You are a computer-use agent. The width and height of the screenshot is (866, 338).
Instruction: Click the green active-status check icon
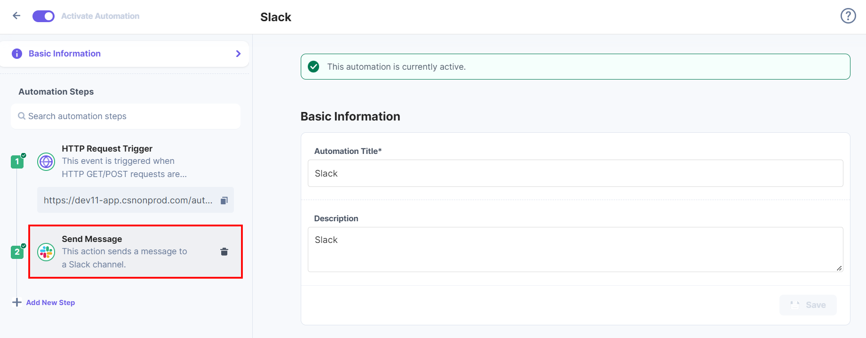(313, 67)
